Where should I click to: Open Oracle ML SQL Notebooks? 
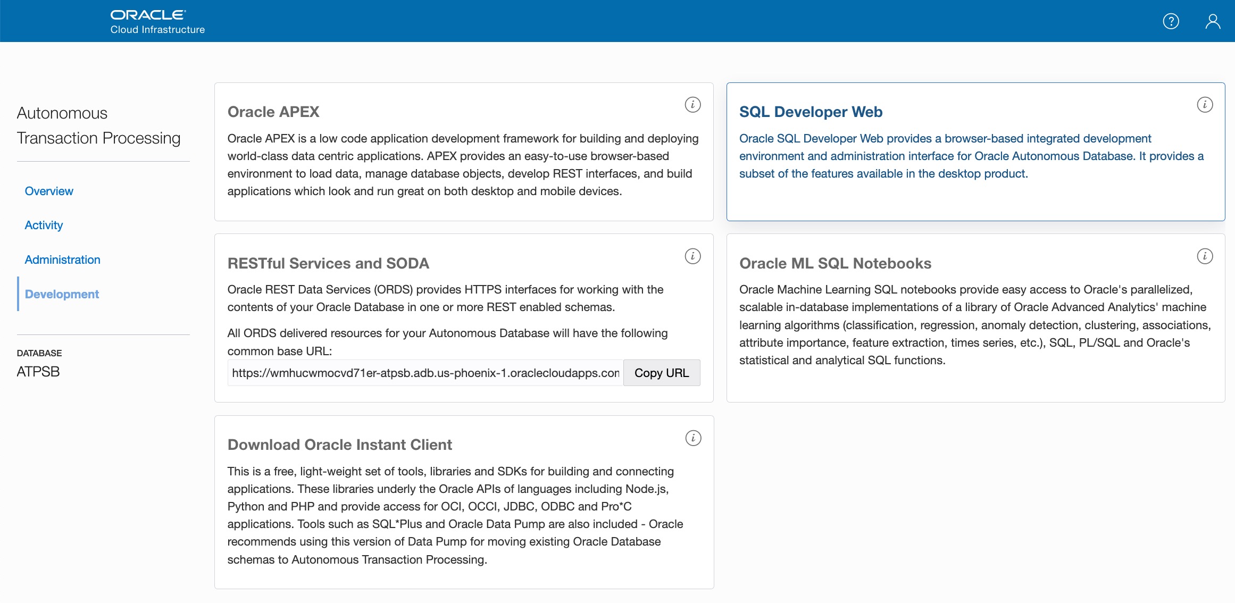click(x=835, y=263)
